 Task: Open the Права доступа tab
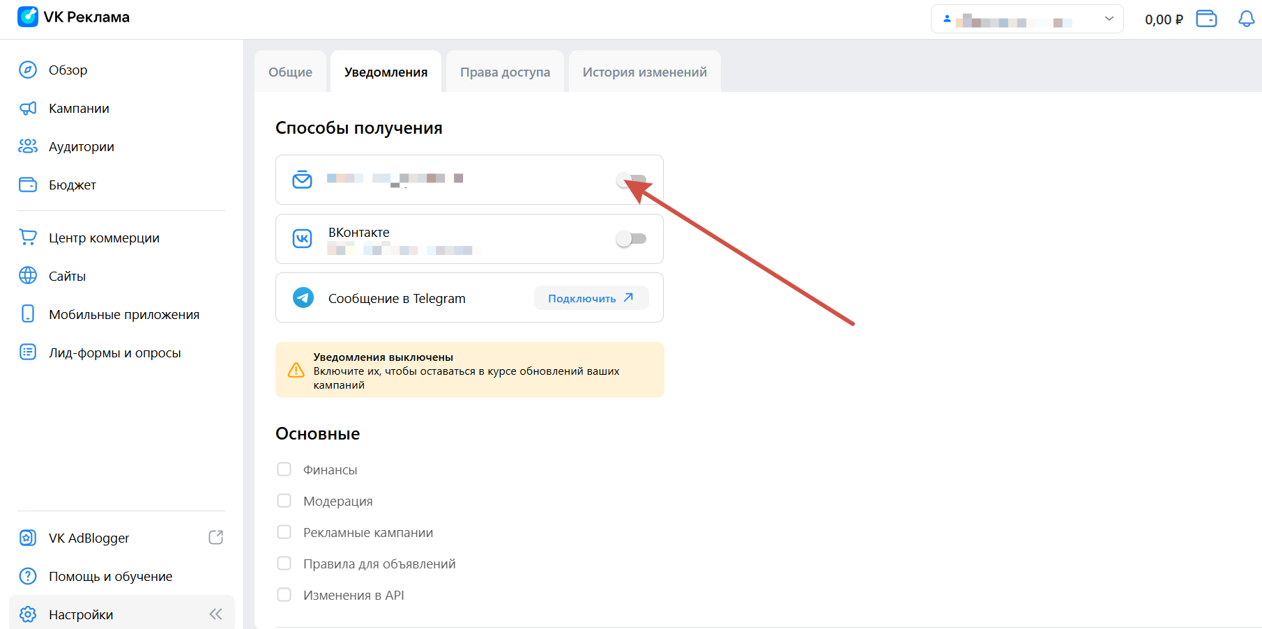pos(505,72)
